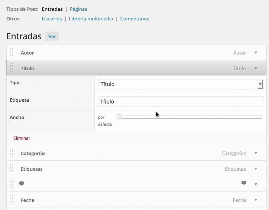This screenshot has width=269, height=210.
Task: Expand the Categorías column settings arrow
Action: tap(256, 153)
